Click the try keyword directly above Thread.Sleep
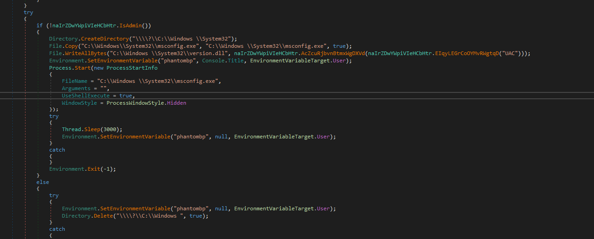This screenshot has width=594, height=239. tap(54, 116)
